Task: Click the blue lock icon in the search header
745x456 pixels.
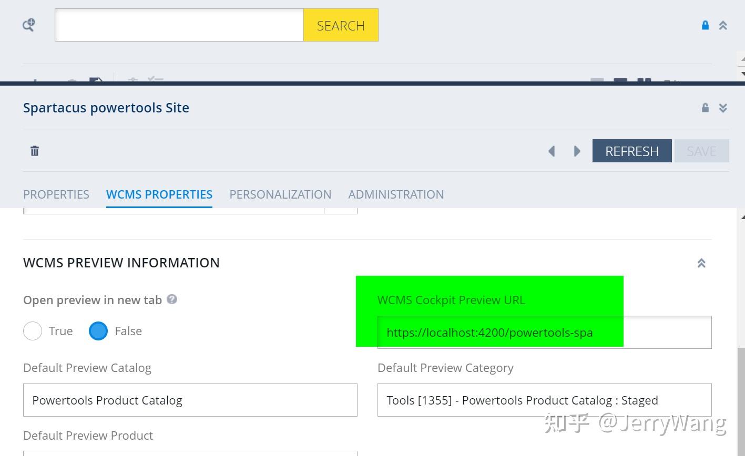Action: (x=705, y=25)
